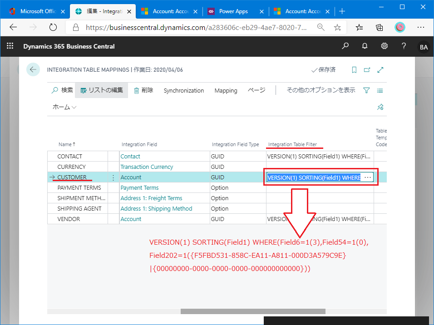The width and height of the screenshot is (434, 325).
Task: Open the Dynamics 365 app launcher waffle
Action: pos(10,46)
